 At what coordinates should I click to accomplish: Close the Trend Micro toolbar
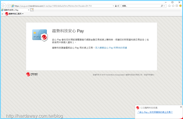pos(2,14)
